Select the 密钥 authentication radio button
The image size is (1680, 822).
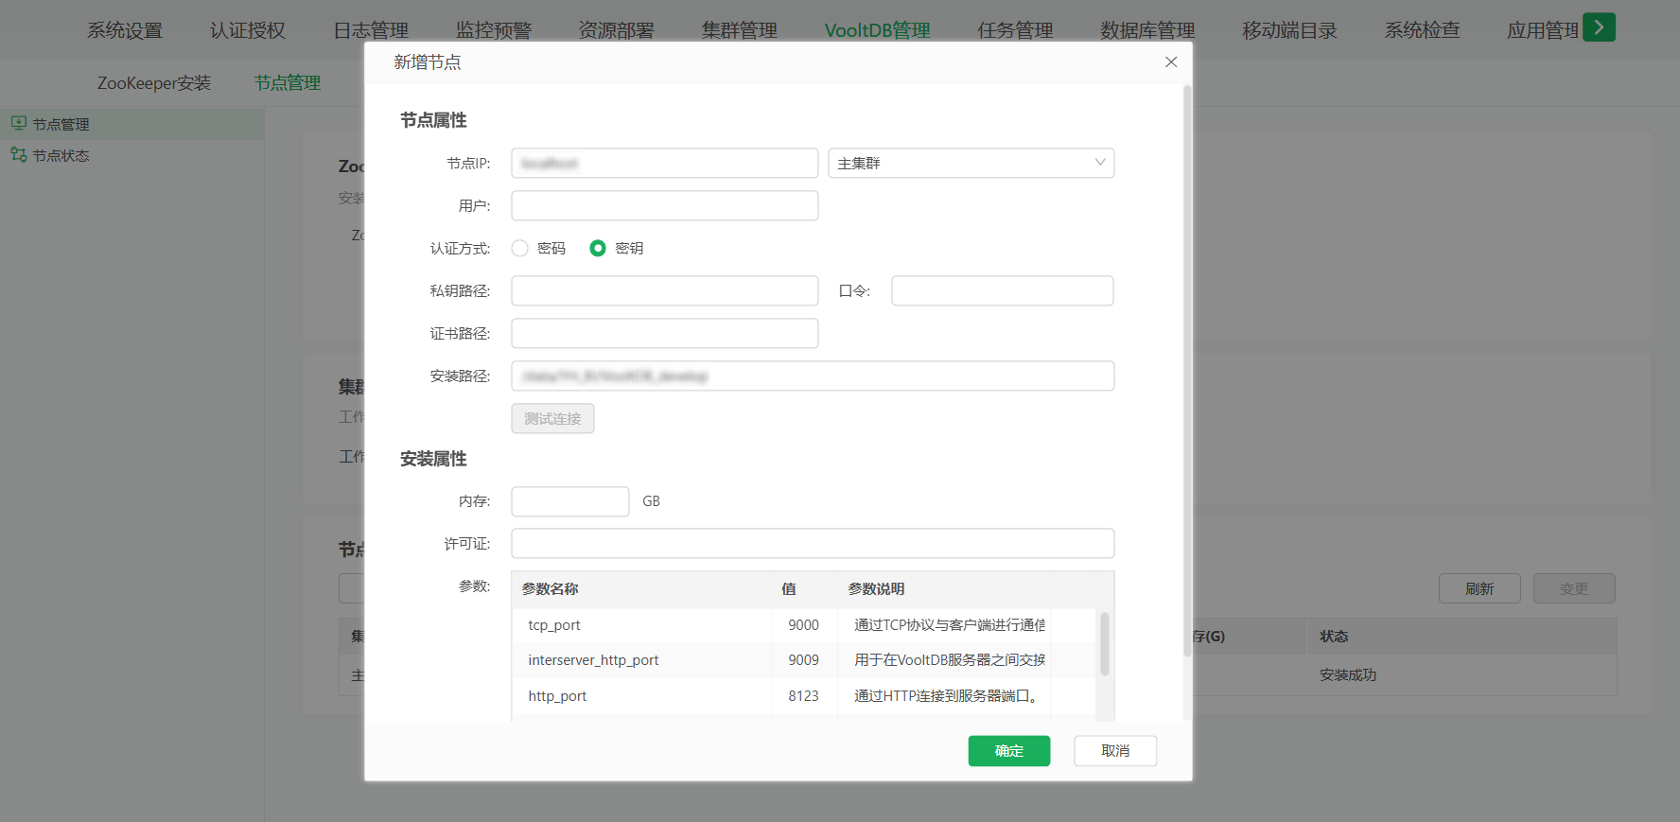[x=598, y=248]
